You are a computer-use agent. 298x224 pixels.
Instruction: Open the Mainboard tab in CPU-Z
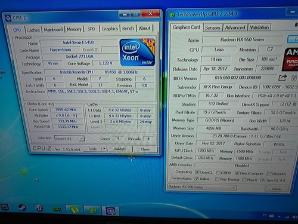[x=53, y=29]
